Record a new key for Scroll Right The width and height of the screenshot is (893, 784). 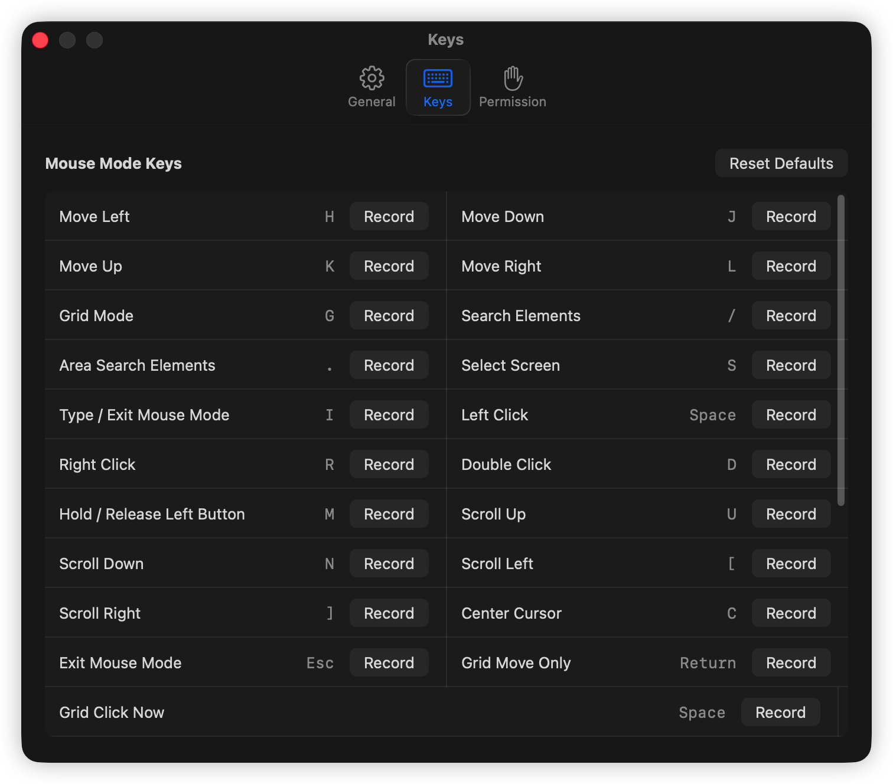coord(389,613)
